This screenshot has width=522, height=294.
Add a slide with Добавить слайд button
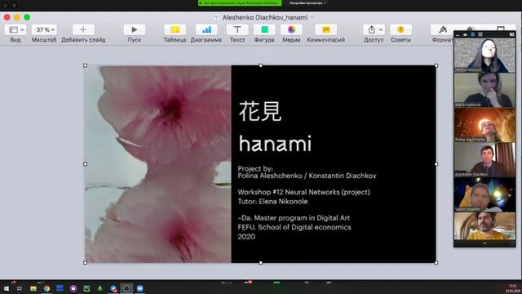tap(83, 29)
